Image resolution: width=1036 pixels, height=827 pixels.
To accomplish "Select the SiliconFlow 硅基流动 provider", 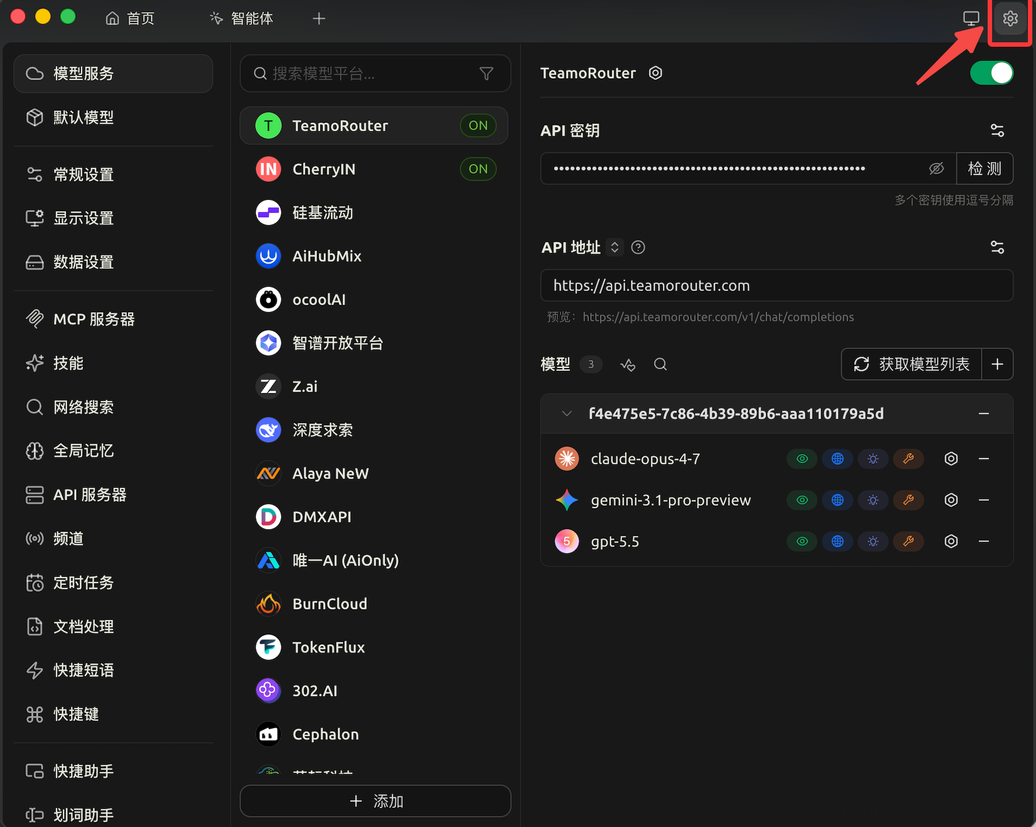I will [x=374, y=212].
